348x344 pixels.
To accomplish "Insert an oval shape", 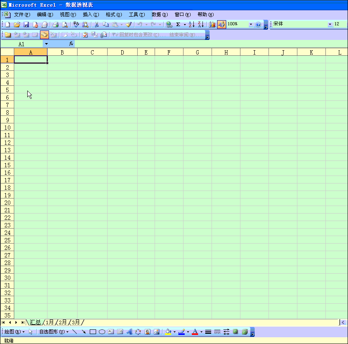I will (102, 332).
